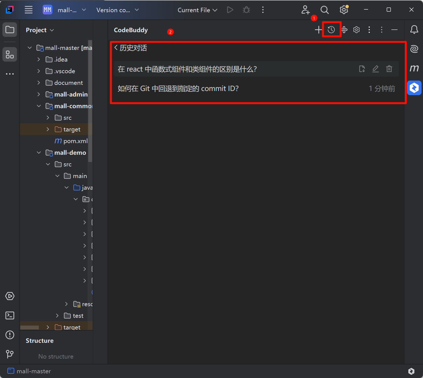Click Search Everywhere magnifier icon
Viewport: 423px width, 378px height.
[x=325, y=10]
